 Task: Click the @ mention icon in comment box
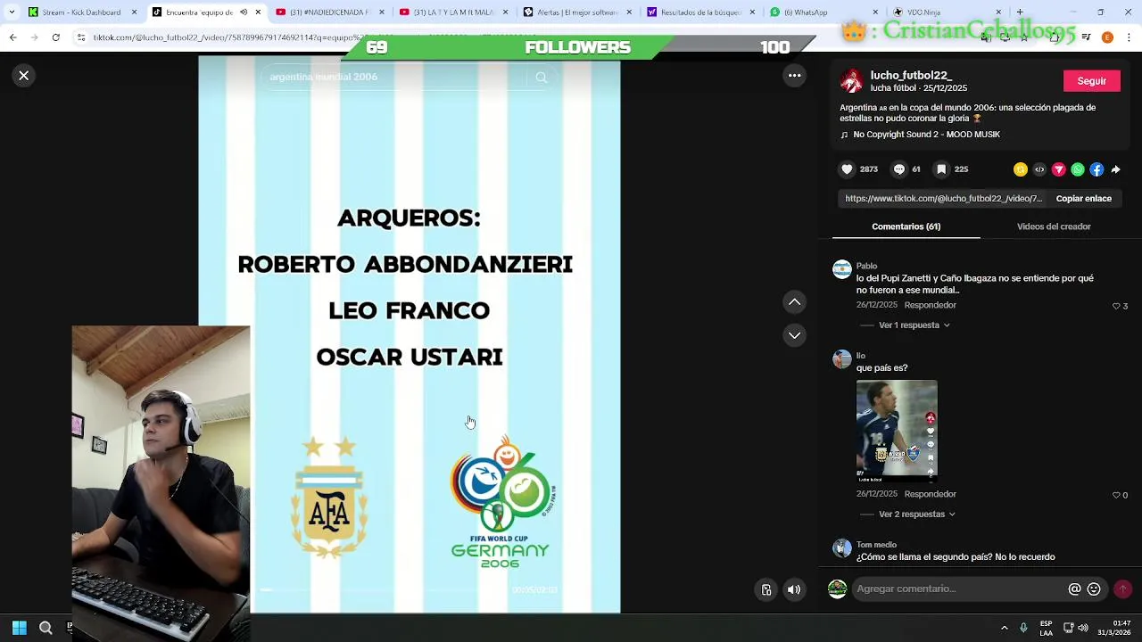1074,589
